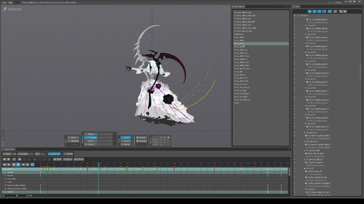Toggle the Auto Key button
Viewport: 364px width, 204px height.
pyautogui.click(x=54, y=154)
